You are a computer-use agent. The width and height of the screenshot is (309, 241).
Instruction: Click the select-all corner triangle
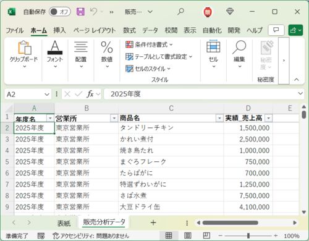9,108
